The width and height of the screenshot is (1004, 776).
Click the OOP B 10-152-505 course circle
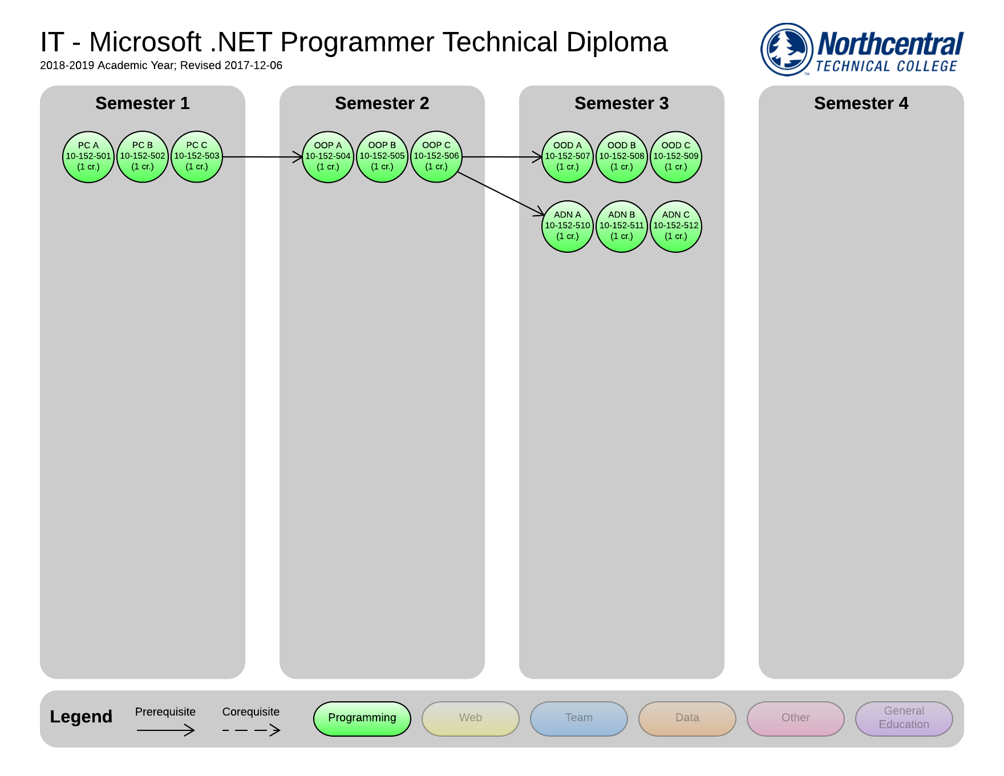[x=382, y=157]
